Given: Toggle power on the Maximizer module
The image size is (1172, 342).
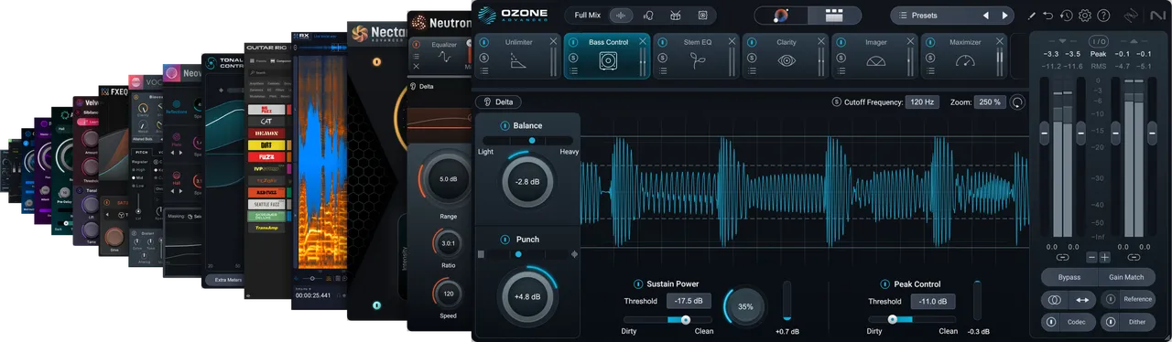Looking at the screenshot, I should [930, 42].
